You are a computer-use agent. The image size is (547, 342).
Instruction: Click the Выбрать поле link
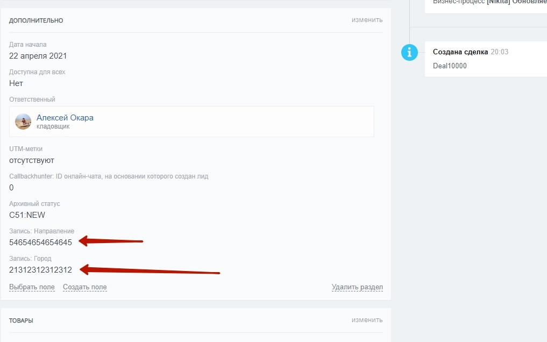click(x=32, y=287)
